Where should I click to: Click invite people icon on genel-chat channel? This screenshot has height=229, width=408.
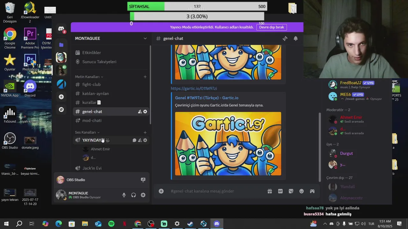point(140,112)
